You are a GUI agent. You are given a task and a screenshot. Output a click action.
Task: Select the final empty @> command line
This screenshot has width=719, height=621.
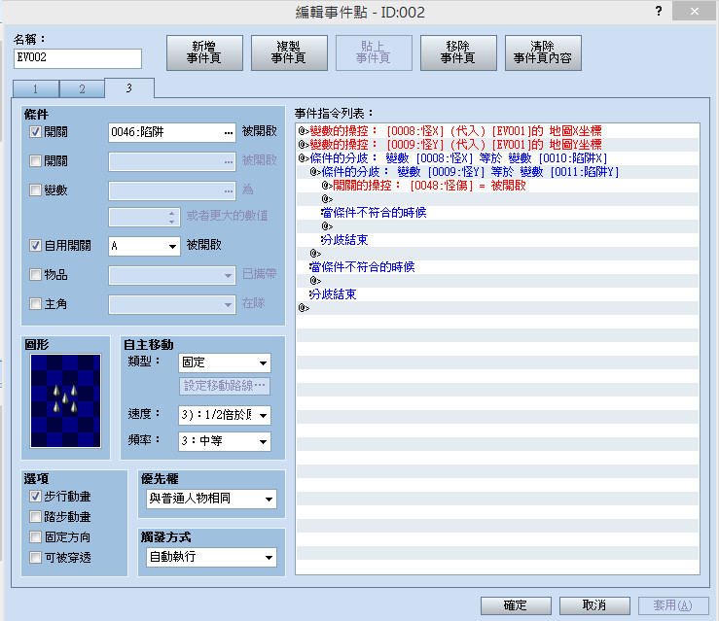point(497,308)
